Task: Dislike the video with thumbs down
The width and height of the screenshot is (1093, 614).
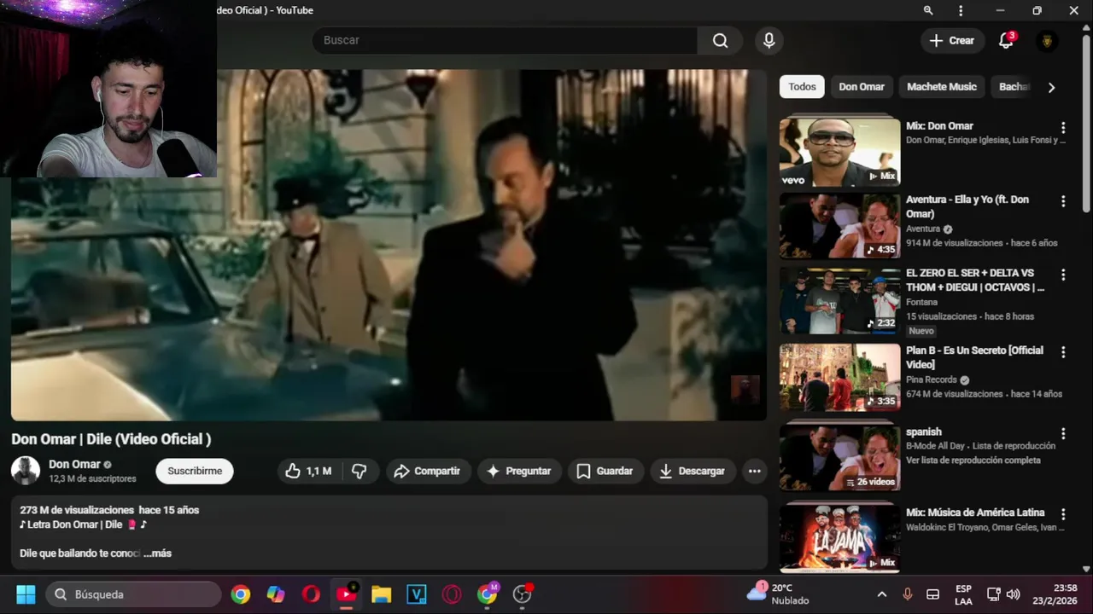Action: tap(359, 471)
